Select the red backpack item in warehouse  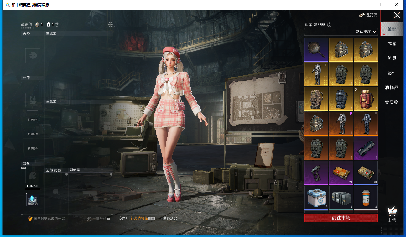(x=366, y=99)
